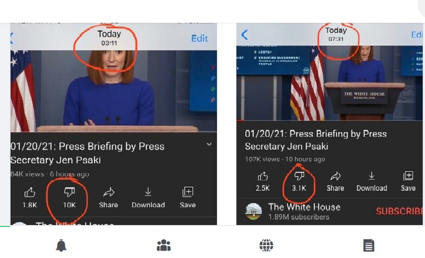Click the thumbs-down icon showing 10K
This screenshot has height=258, width=425.
pyautogui.click(x=70, y=192)
